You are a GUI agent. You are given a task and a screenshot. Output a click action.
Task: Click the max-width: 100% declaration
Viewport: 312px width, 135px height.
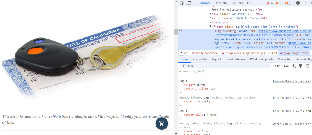[197, 102]
